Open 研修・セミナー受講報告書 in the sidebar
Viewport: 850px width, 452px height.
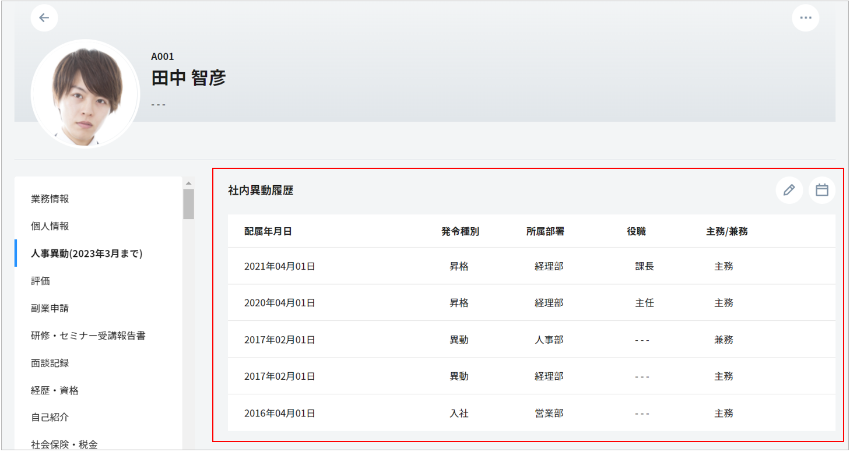point(88,336)
